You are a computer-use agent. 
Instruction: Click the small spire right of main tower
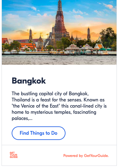coord(89,33)
